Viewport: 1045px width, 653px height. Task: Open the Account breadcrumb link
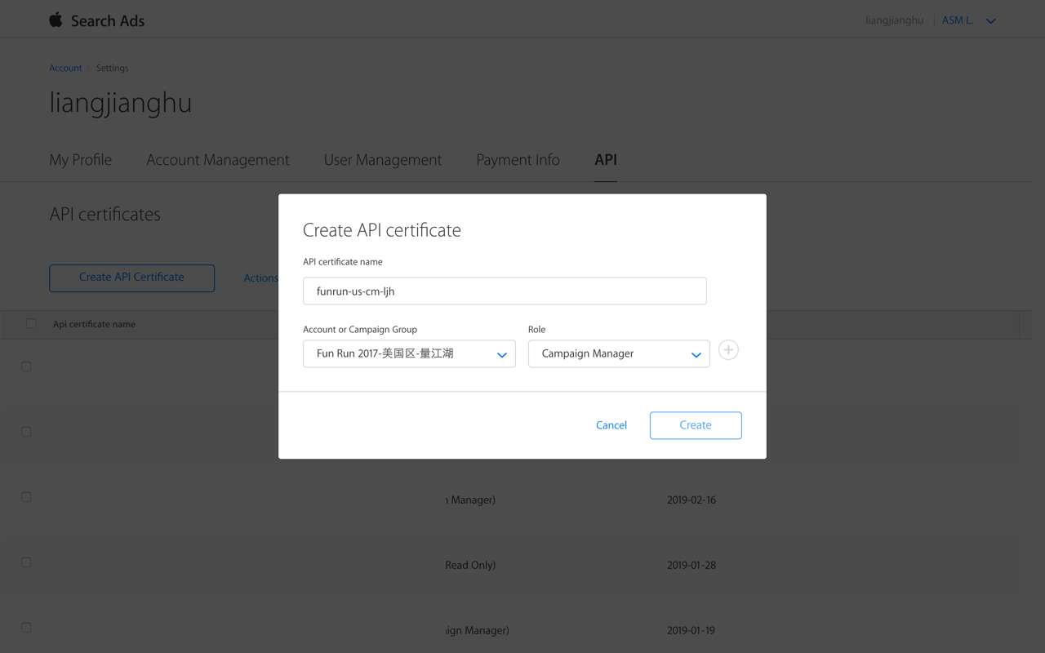click(x=65, y=68)
